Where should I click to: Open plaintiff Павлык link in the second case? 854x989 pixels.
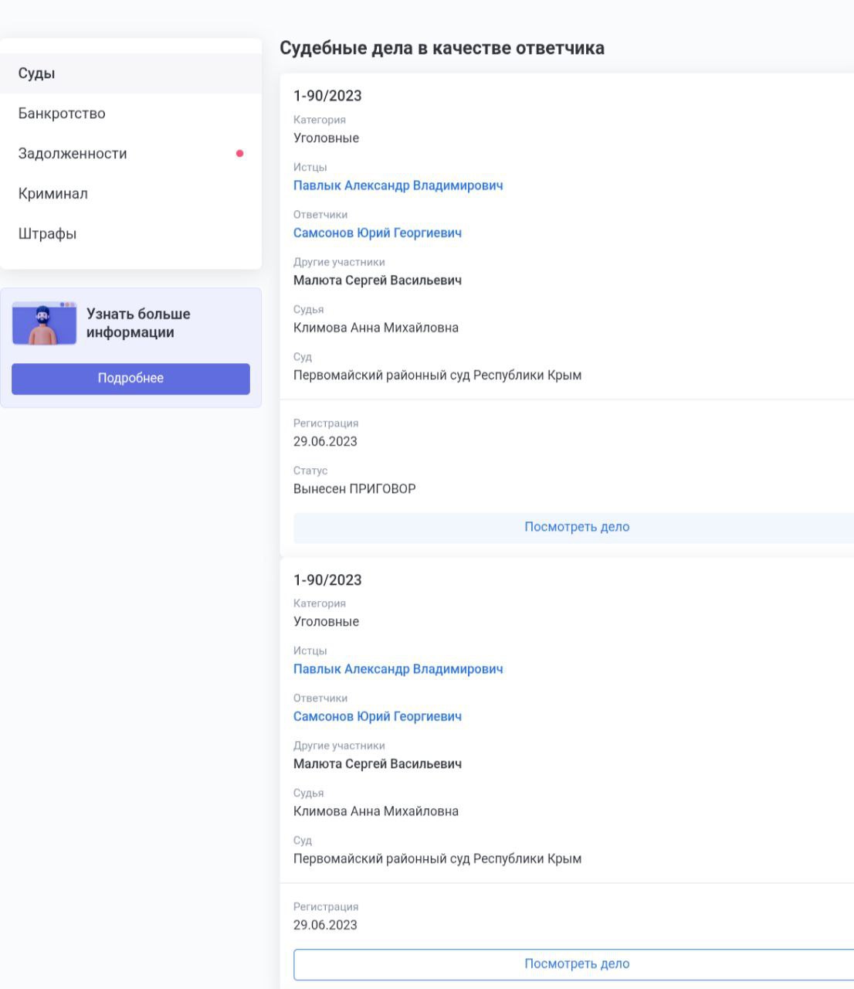pyautogui.click(x=398, y=669)
